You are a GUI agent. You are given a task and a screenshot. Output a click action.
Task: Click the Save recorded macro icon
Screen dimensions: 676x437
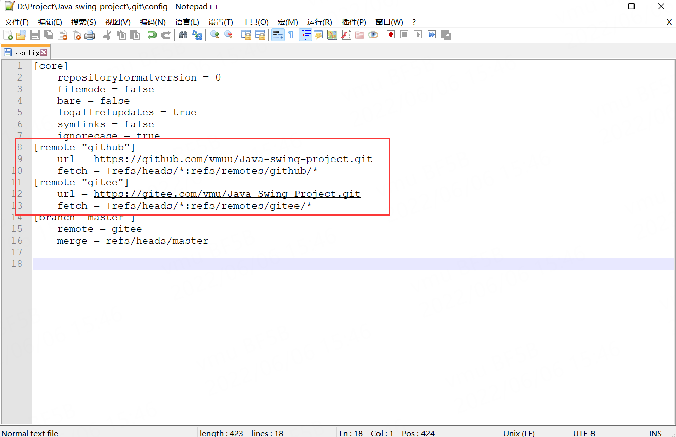445,35
